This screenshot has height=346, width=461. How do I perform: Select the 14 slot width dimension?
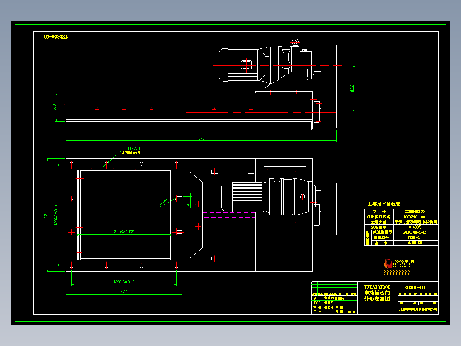pyautogui.click(x=188, y=206)
